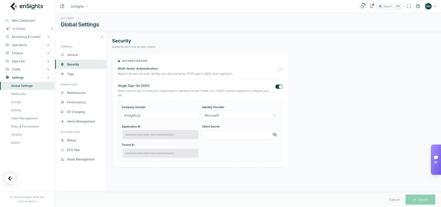
Task: Expand Monitoring & Control menu
Action: (x=27, y=37)
